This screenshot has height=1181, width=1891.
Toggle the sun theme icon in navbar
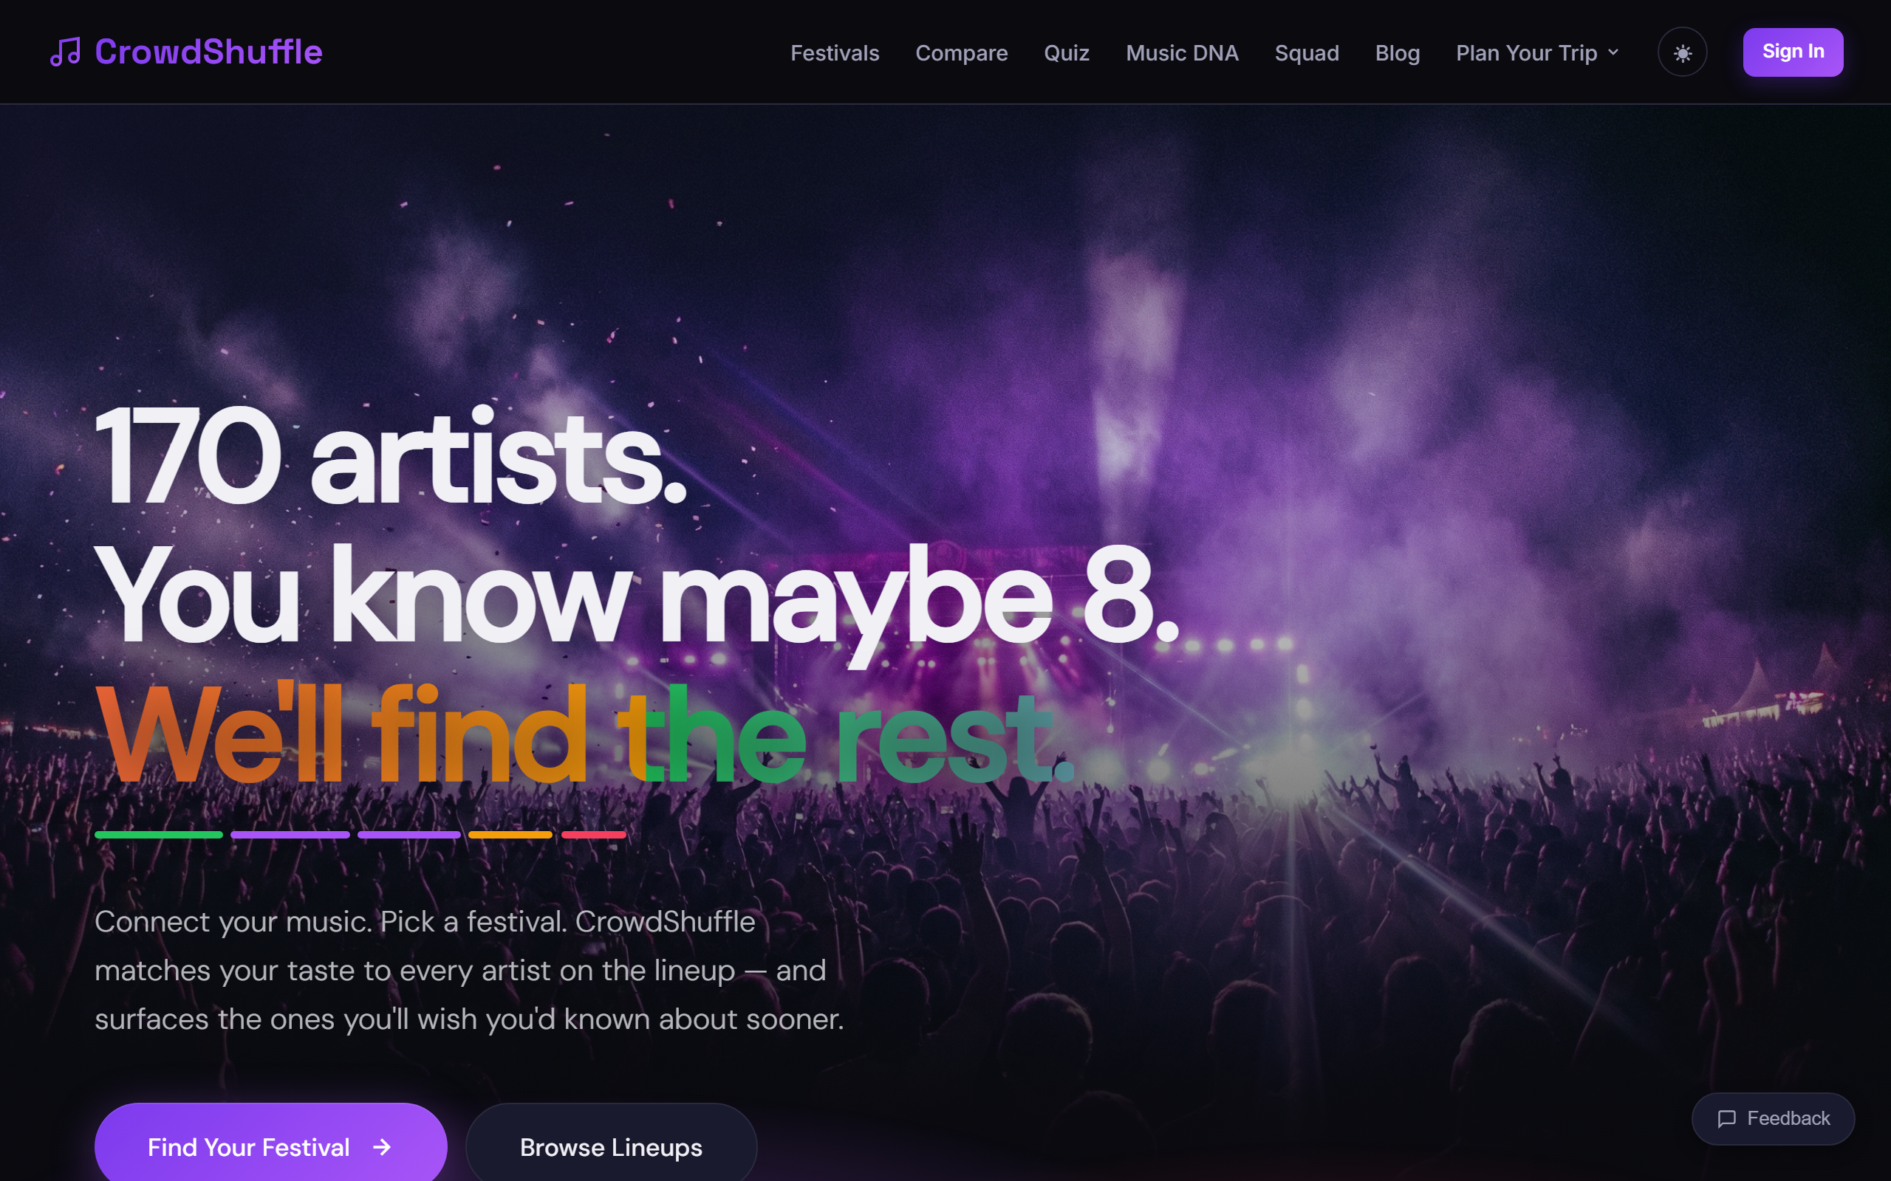pos(1681,52)
